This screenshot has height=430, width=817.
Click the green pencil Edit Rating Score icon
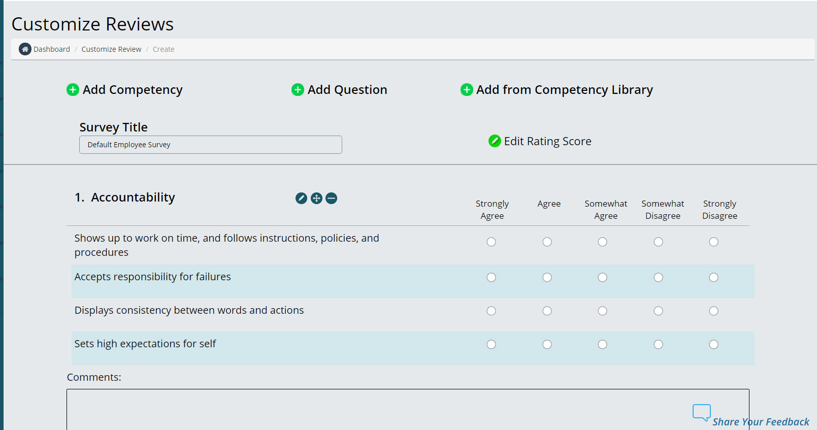495,141
